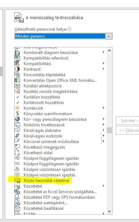Screen dimensions: 139x222
Task: Select the Következő oldal text
Action: [x=38, y=153]
